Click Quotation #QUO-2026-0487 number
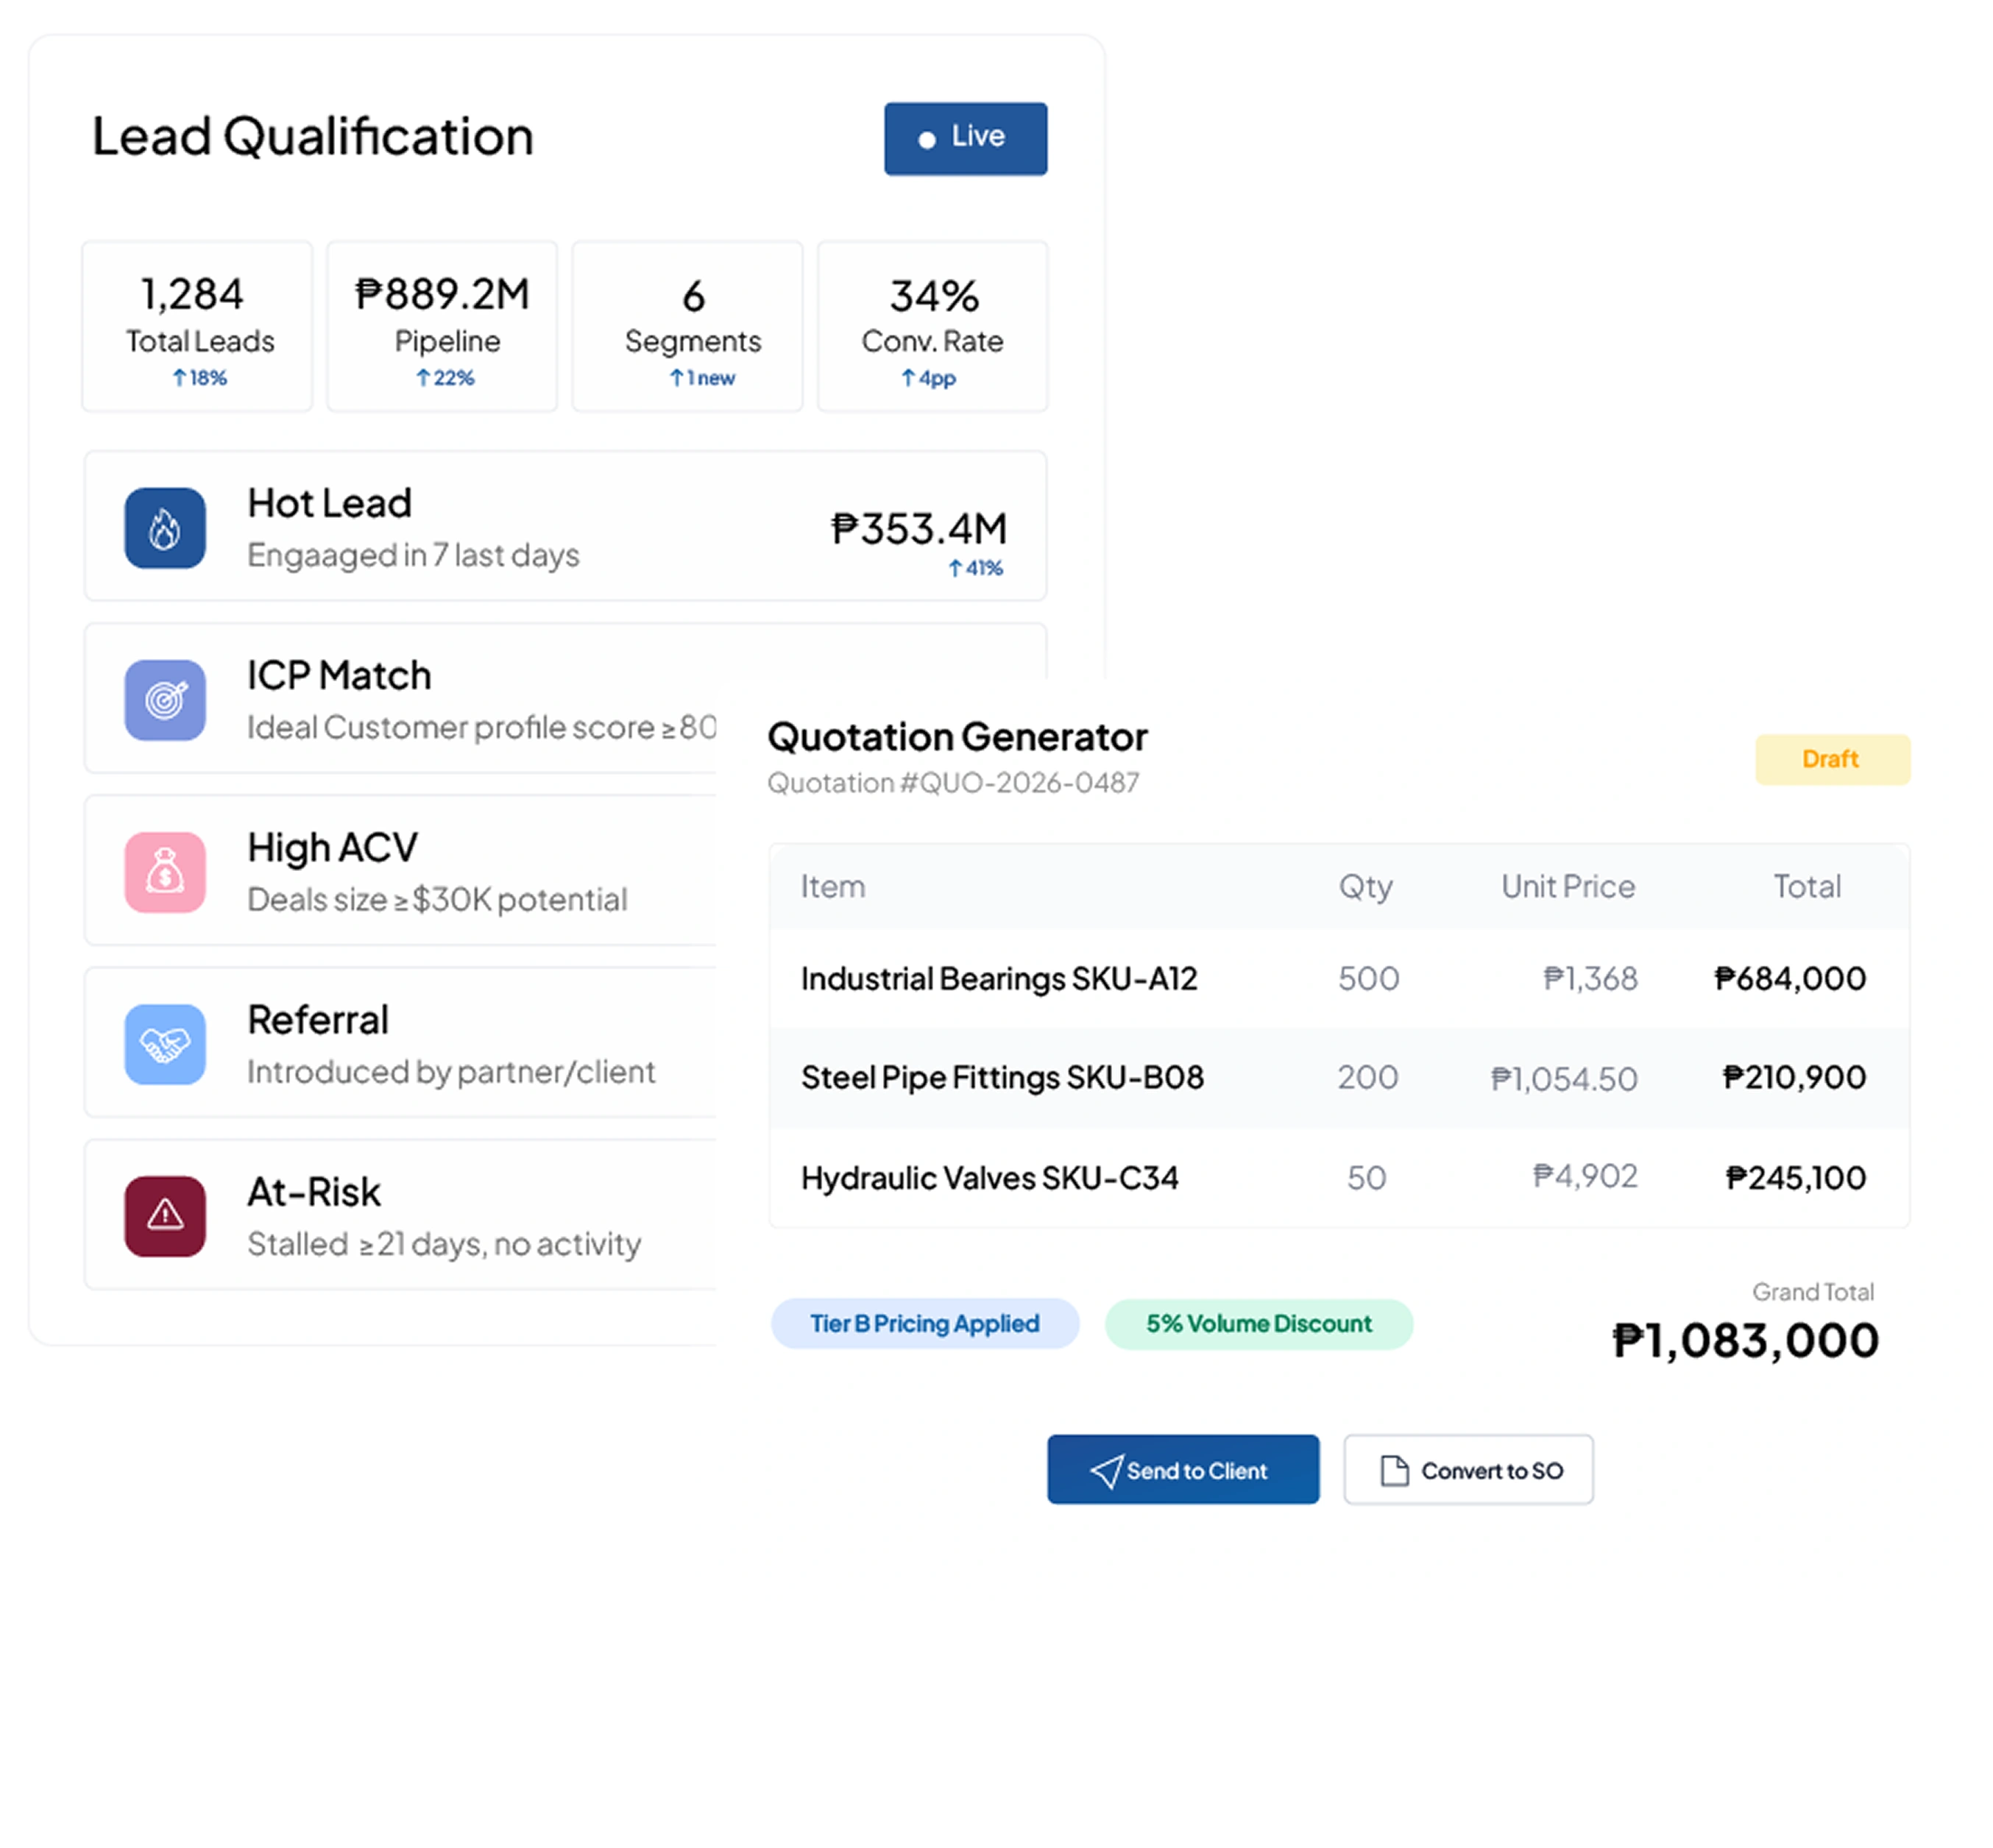The image size is (1993, 1848). 952,782
